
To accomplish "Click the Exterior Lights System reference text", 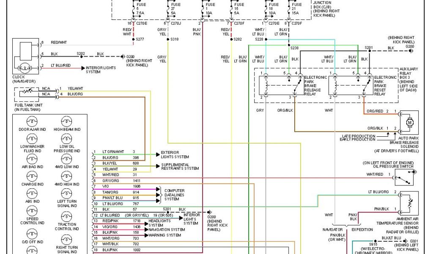I will [175, 155].
